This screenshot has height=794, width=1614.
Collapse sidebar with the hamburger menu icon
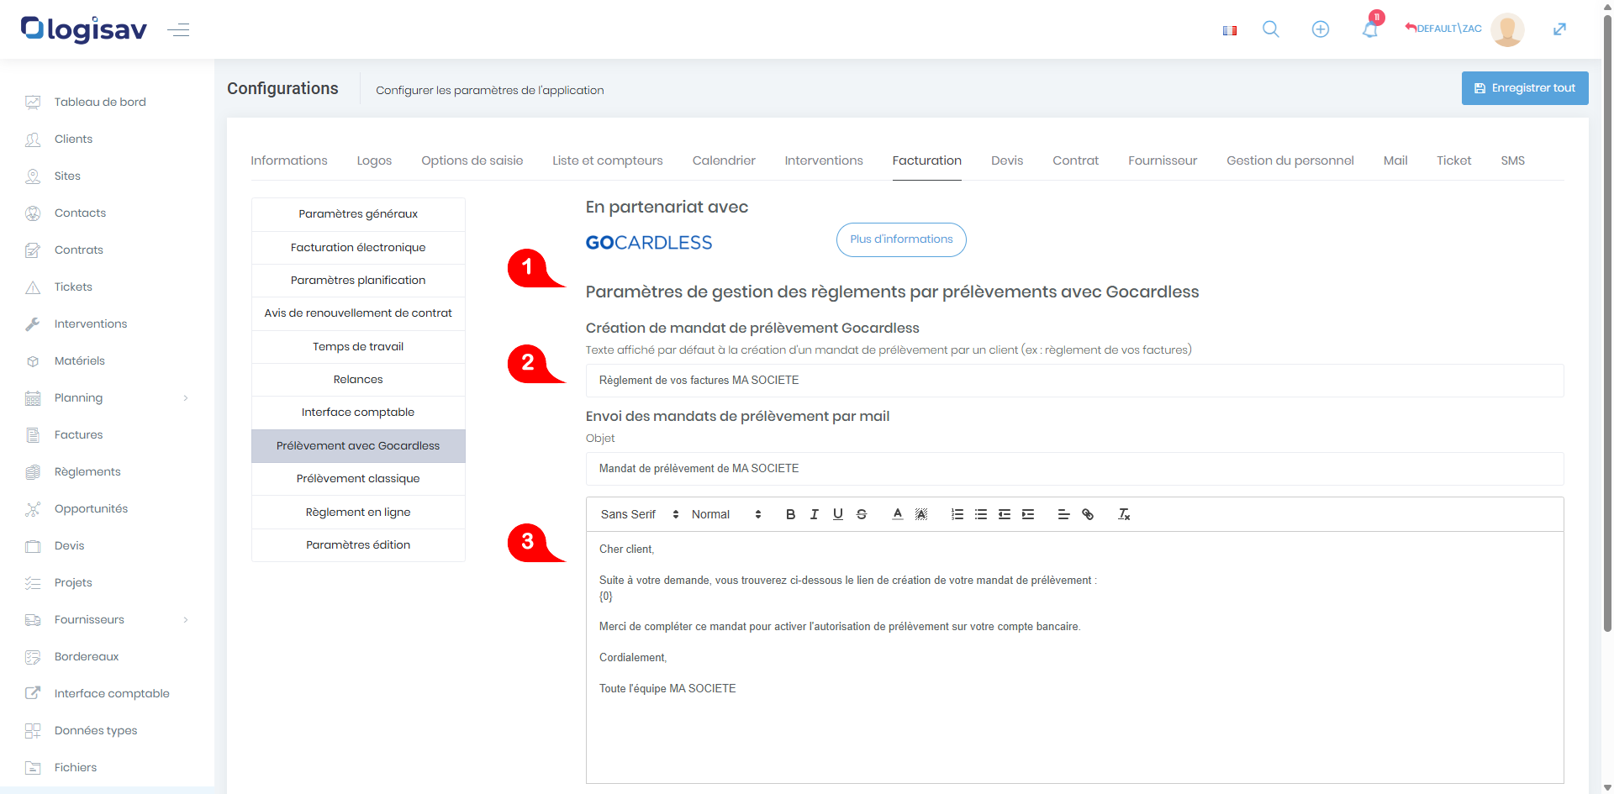tap(178, 30)
